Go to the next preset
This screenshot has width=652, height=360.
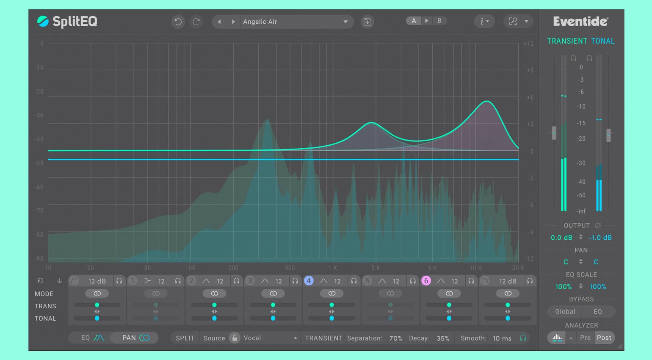[233, 22]
